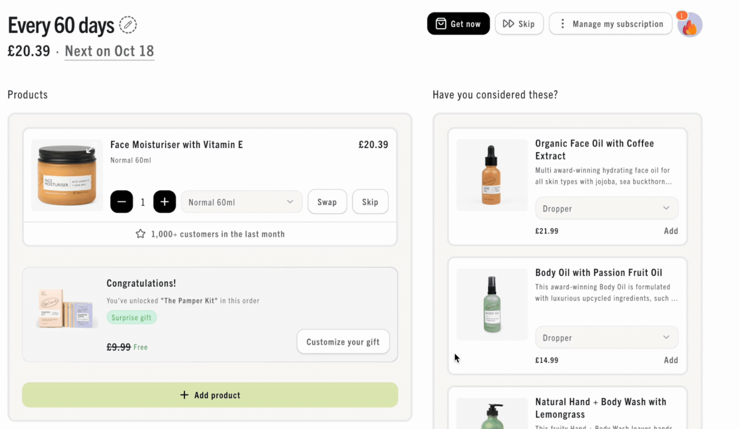Screen dimensions: 739x429
Task: Click the star icon beside 1,000+ customers
Action: click(x=141, y=234)
